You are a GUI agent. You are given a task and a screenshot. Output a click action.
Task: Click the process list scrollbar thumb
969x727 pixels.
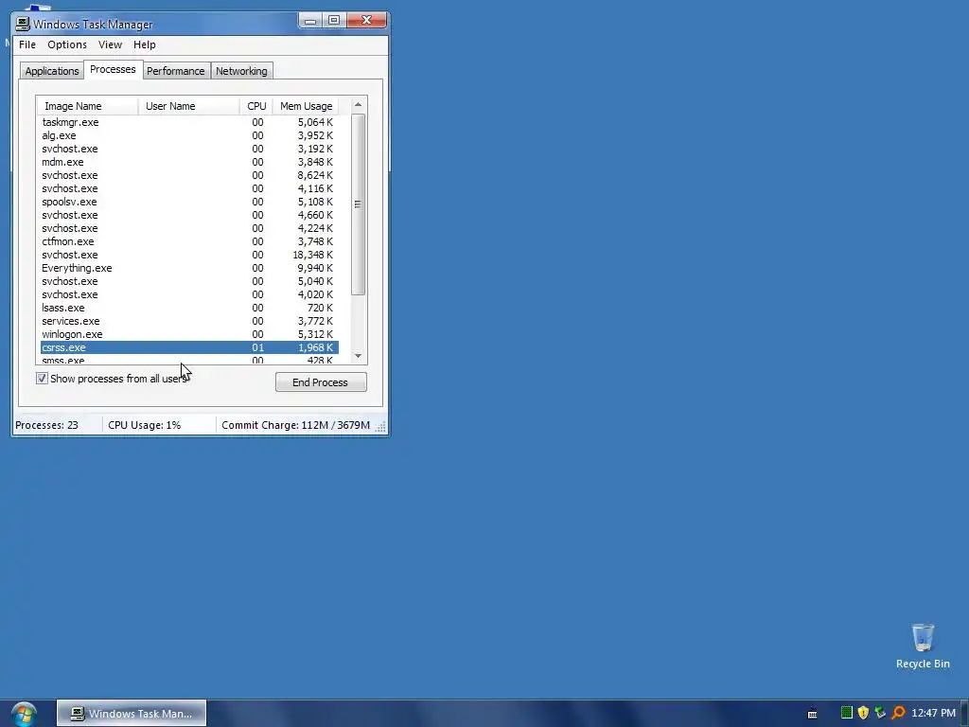(x=358, y=204)
